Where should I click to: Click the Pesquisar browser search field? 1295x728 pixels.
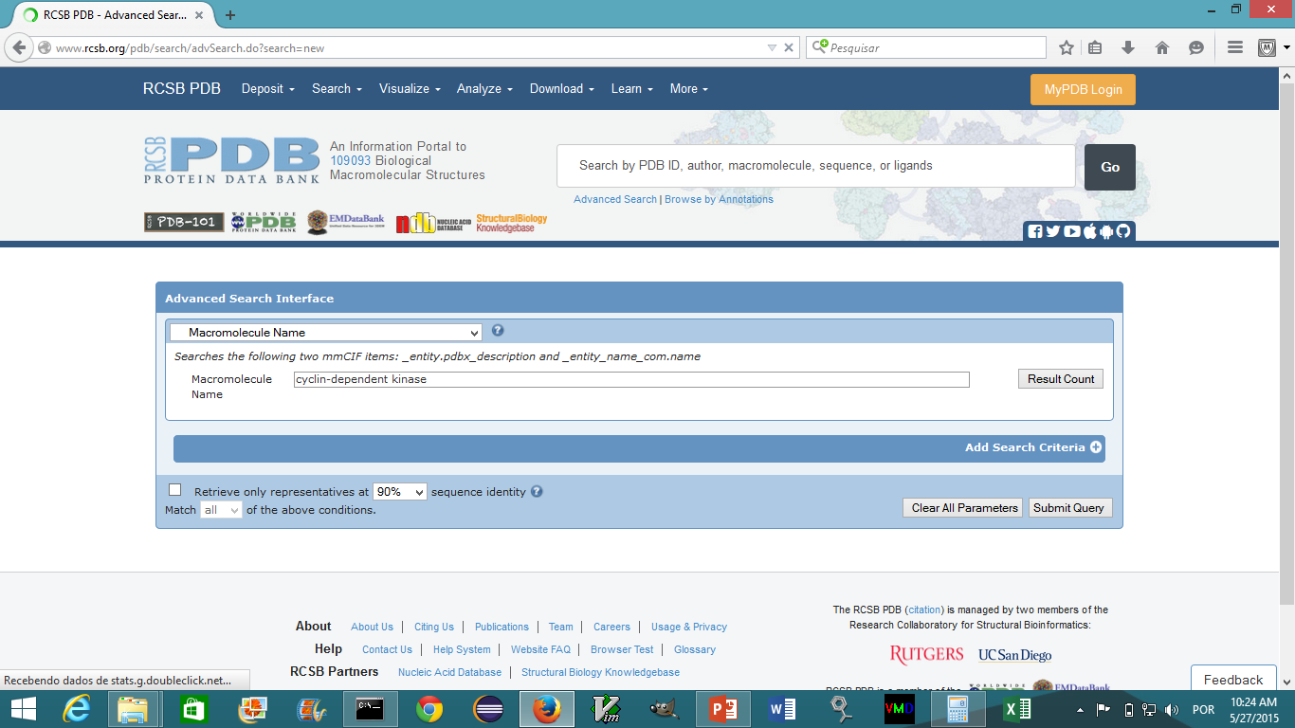926,47
